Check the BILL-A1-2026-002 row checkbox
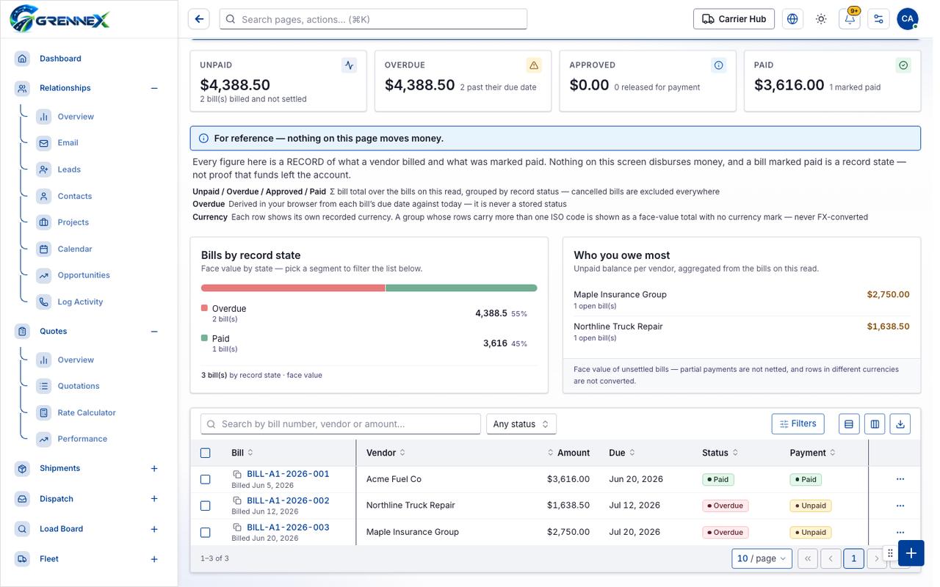This screenshot has height=587, width=940. tap(206, 506)
